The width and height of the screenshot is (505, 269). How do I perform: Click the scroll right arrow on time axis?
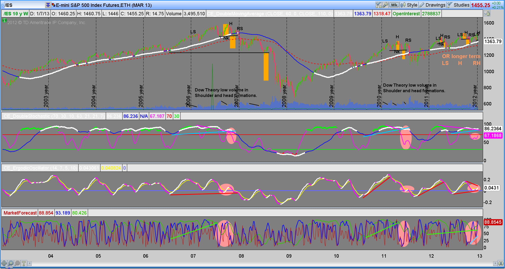495,263
